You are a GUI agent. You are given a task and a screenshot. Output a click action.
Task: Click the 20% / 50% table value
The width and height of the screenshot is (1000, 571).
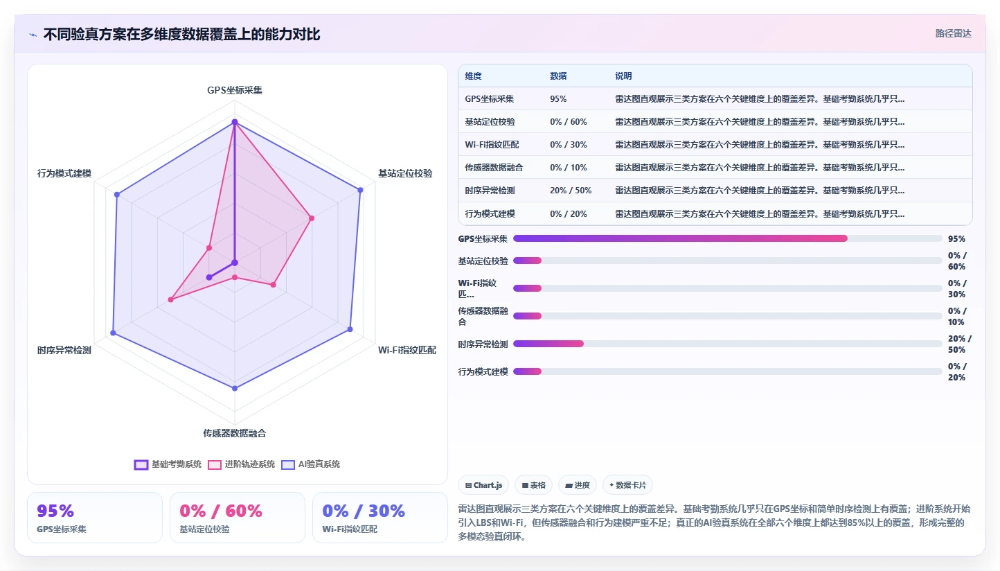coord(571,191)
